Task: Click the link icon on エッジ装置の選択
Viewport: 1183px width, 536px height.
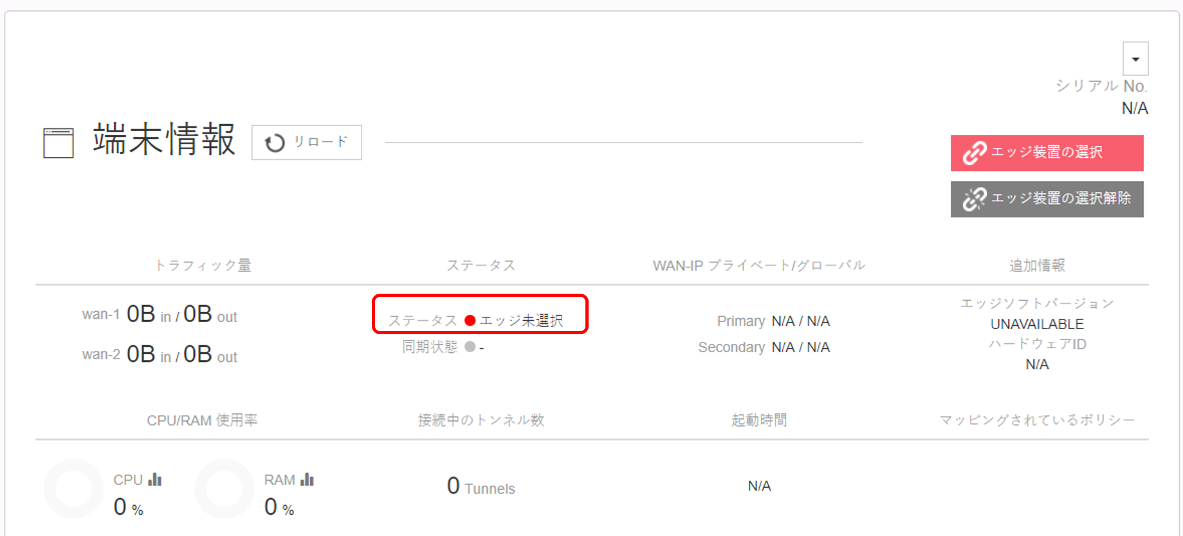Action: 974,153
